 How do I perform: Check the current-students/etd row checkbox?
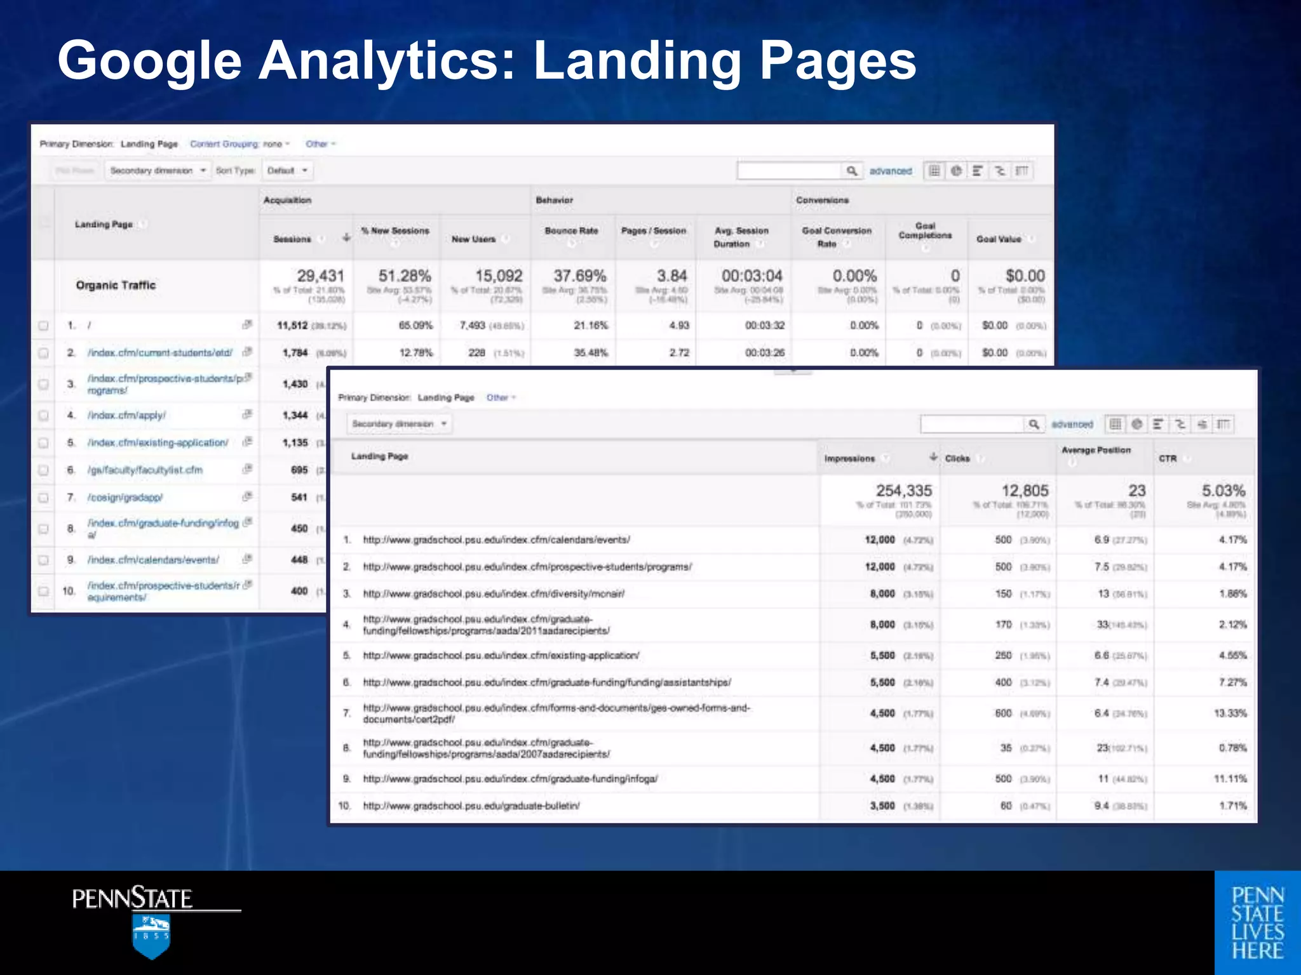[43, 353]
